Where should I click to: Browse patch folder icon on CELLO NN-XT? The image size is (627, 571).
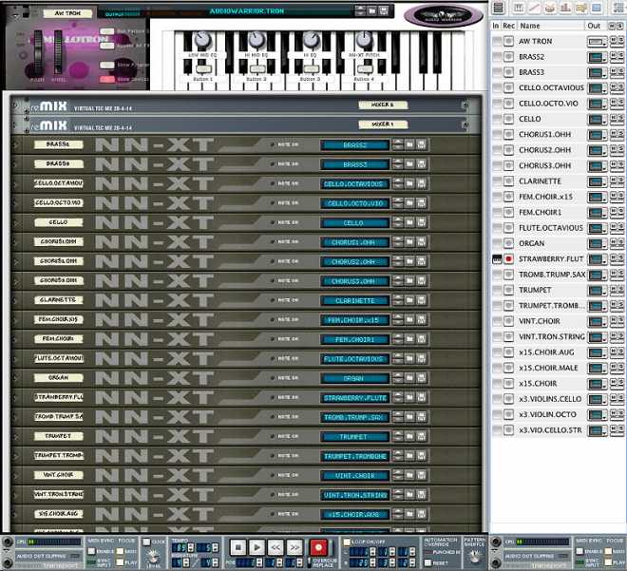[x=409, y=222]
